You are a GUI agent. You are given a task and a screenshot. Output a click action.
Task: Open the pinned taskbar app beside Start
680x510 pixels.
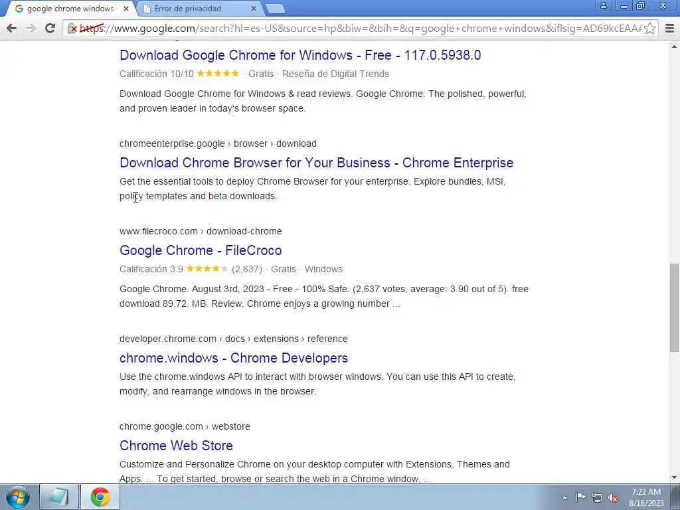click(59, 497)
